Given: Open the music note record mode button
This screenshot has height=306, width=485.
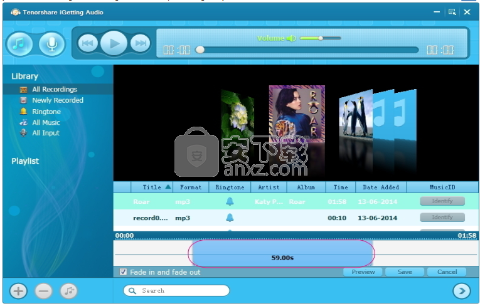Looking at the screenshot, I should point(19,44).
